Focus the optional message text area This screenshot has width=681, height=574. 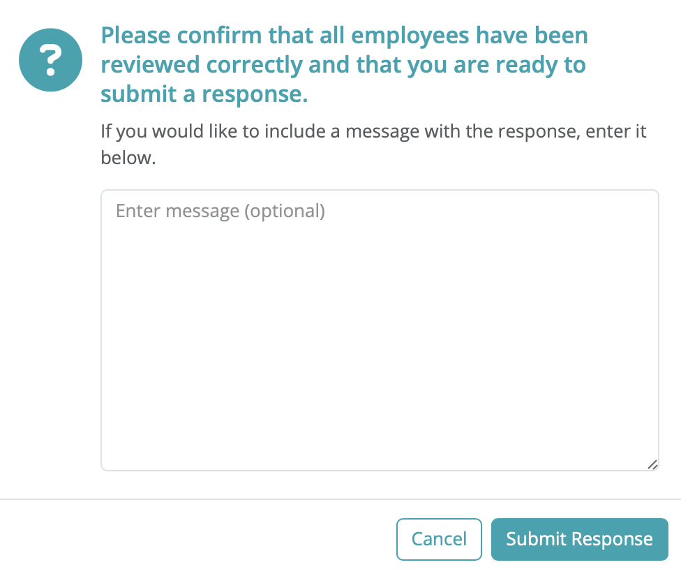(x=380, y=330)
